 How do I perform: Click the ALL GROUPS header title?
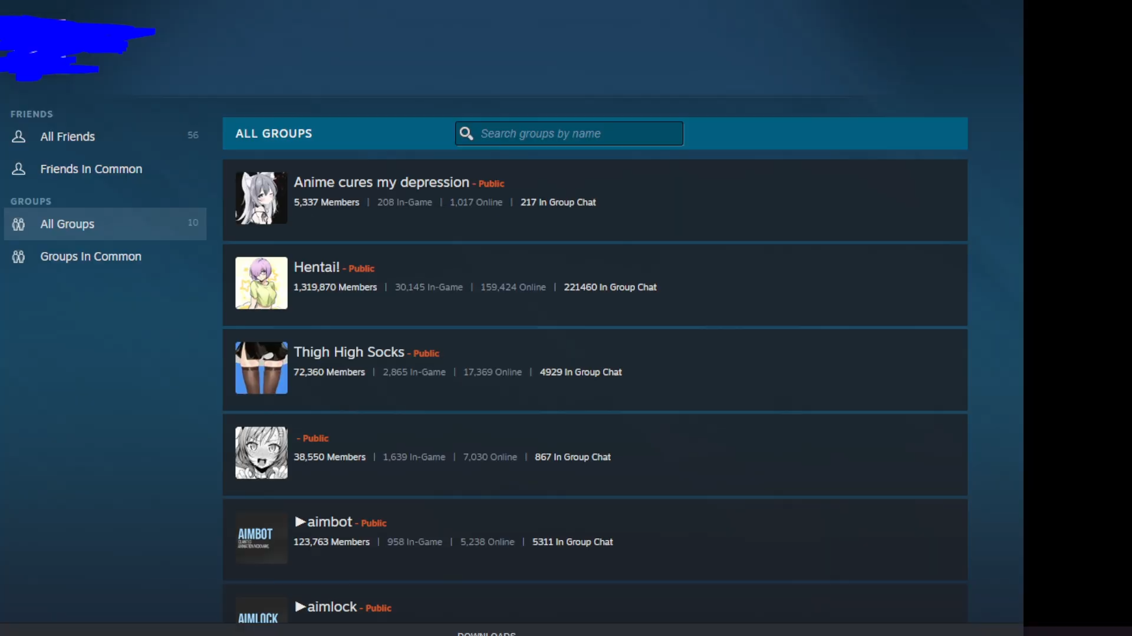click(x=274, y=134)
